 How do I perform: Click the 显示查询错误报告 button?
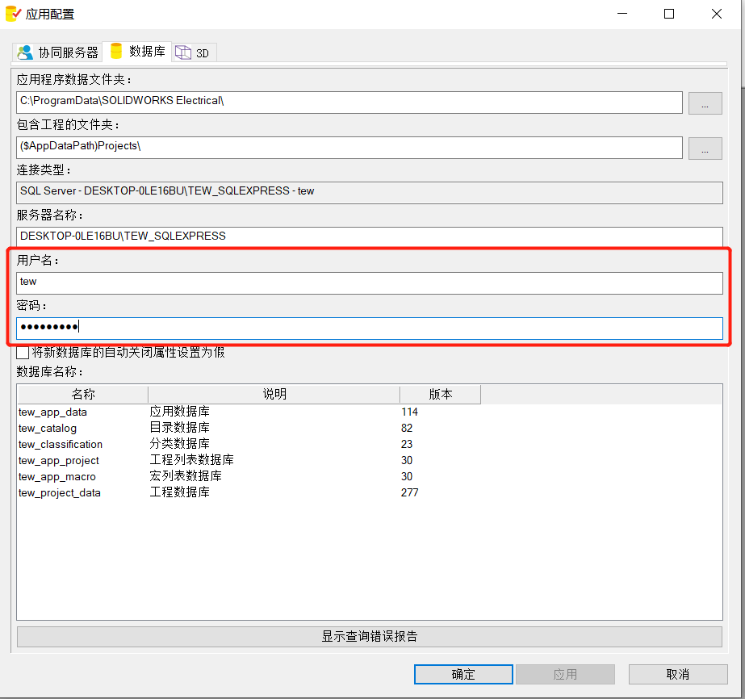pos(370,637)
